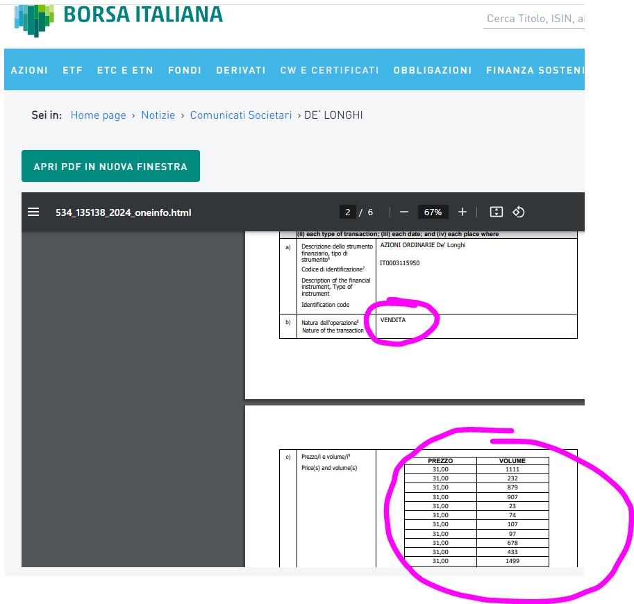The width and height of the screenshot is (634, 604).
Task: Select volume cell 97
Action: pyautogui.click(x=512, y=534)
